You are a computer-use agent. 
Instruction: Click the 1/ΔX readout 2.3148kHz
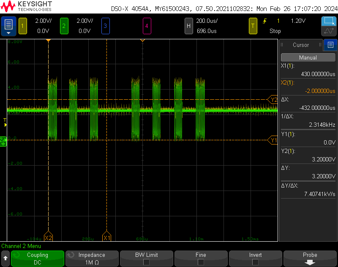coord(322,125)
